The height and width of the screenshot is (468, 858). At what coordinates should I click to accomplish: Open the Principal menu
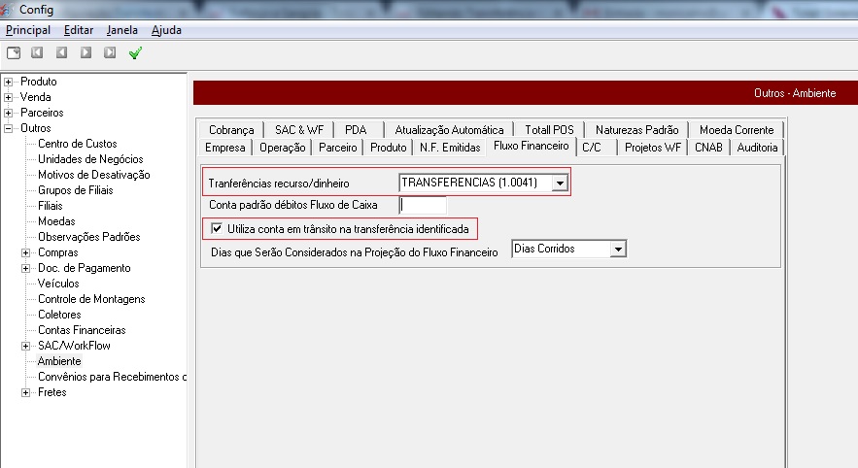click(28, 30)
